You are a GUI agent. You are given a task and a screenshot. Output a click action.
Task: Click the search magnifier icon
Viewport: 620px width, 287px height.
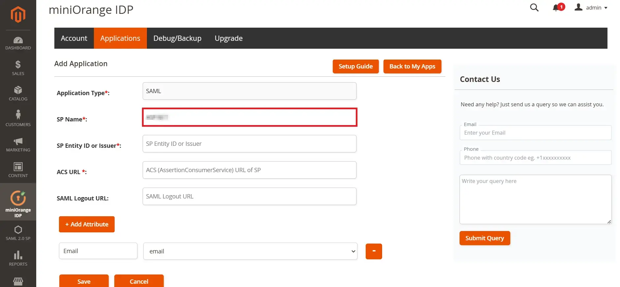pyautogui.click(x=534, y=8)
